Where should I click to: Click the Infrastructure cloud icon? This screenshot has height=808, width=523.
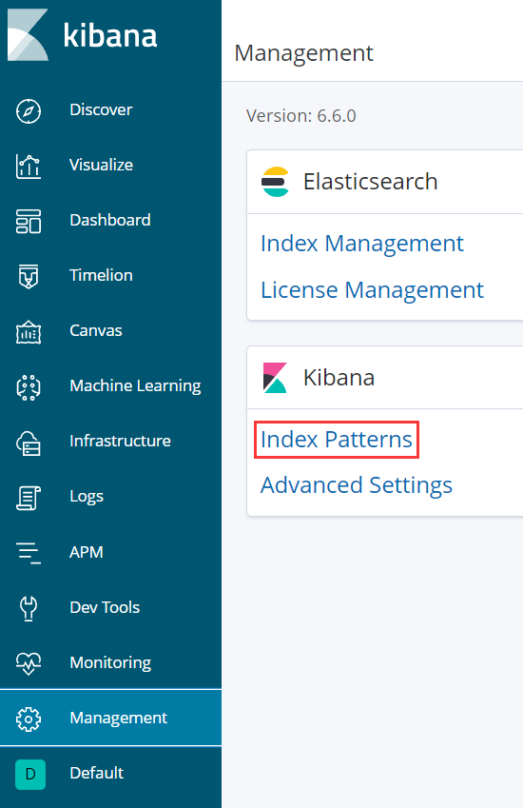(x=29, y=443)
